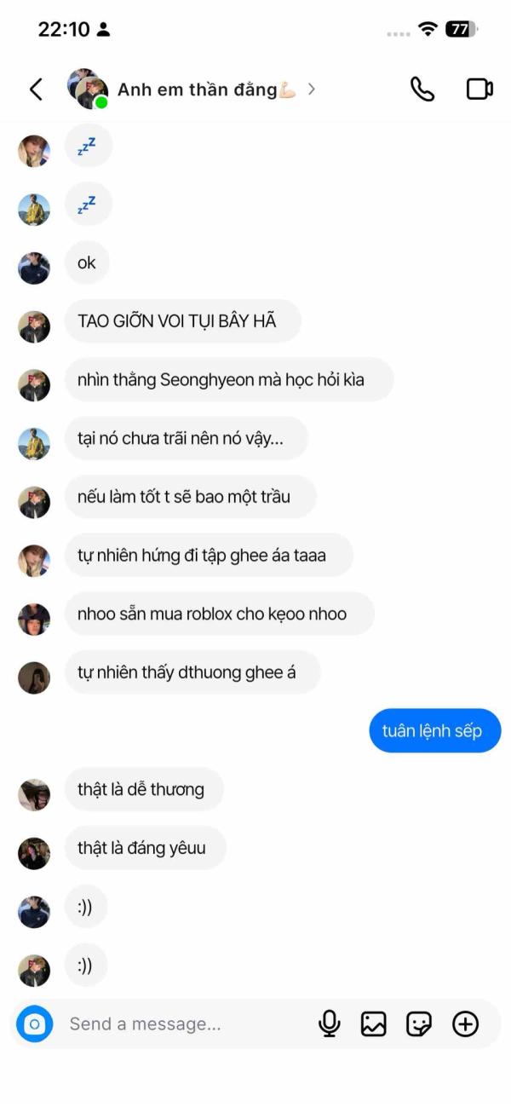Tap the first zzz sleeping emoji message
The width and height of the screenshot is (511, 1107).
pos(88,146)
